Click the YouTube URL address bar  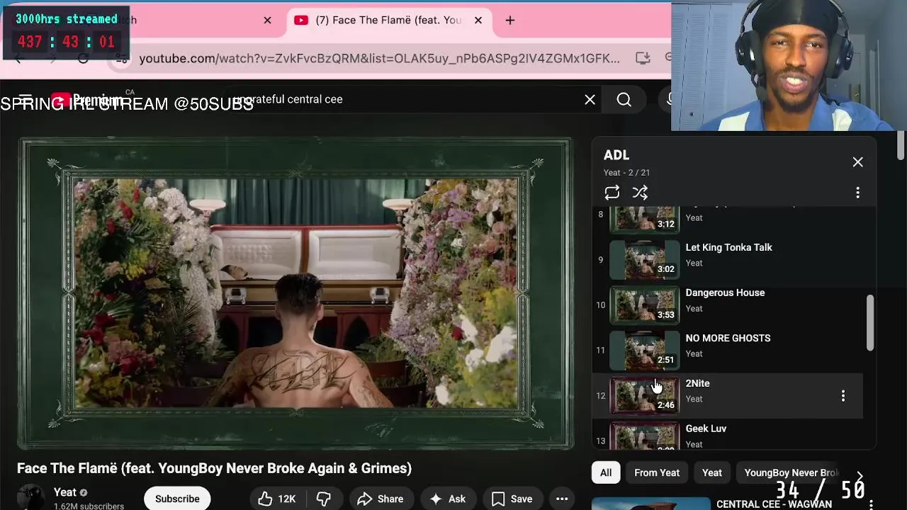[x=379, y=58]
